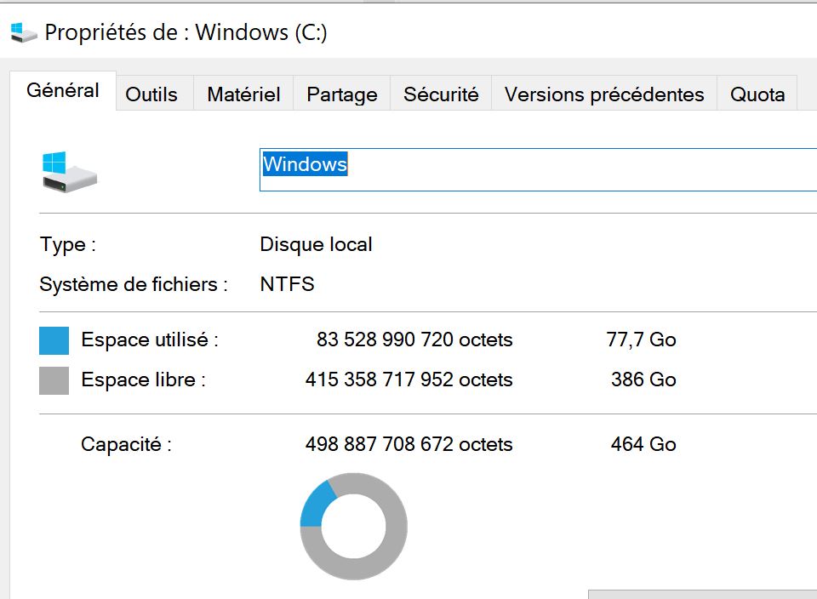
Task: Click the 498 887 708 672 octets capacity value
Action: coord(408,444)
